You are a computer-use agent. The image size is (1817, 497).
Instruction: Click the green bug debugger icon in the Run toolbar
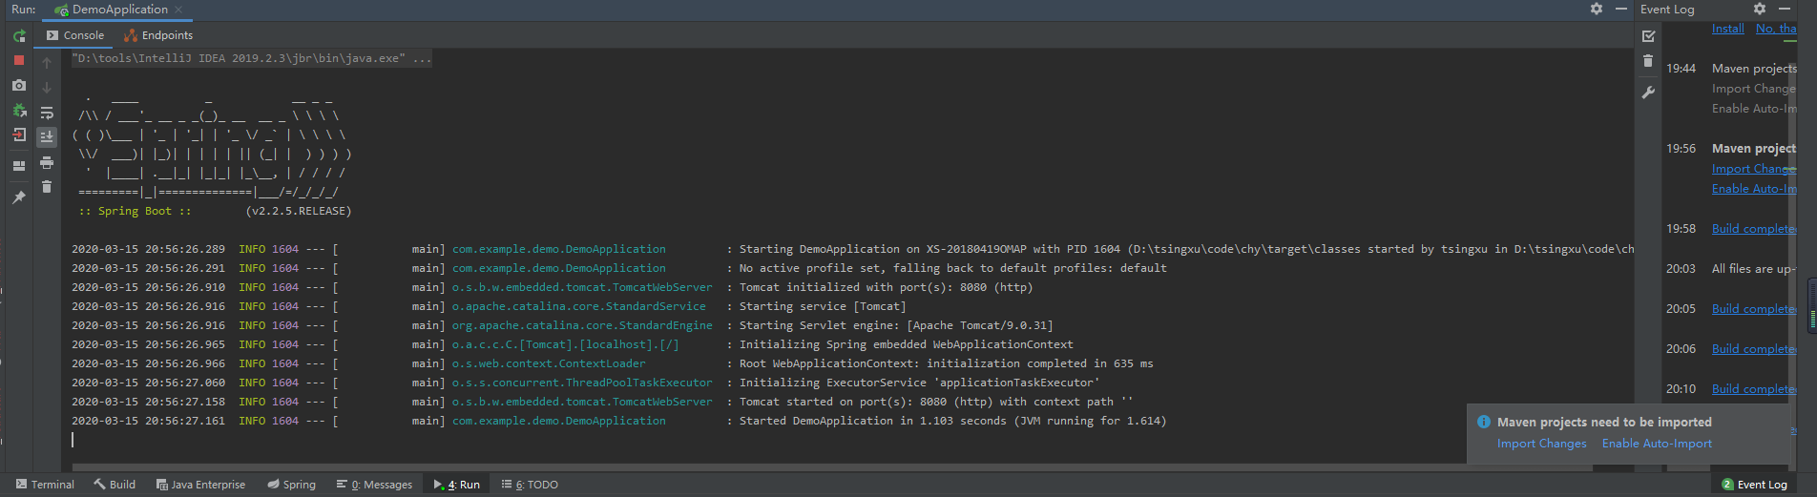click(19, 111)
